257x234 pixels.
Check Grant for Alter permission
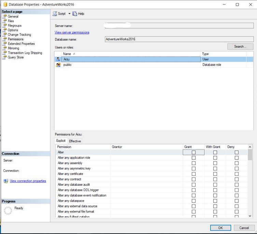194,152
